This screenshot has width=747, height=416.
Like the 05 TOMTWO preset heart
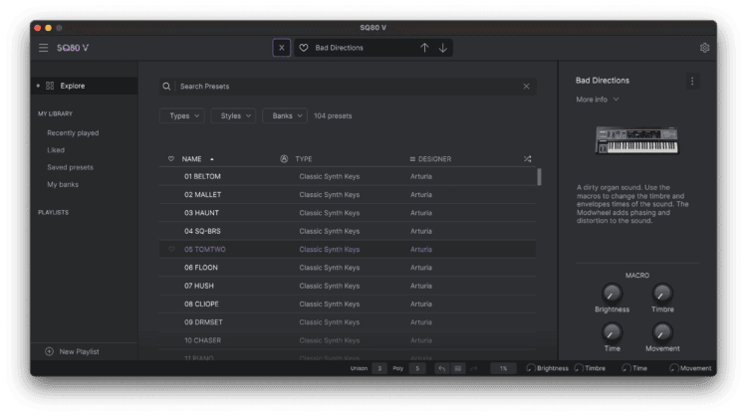coord(171,249)
